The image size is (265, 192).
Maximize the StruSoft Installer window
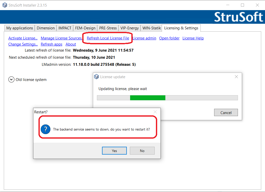(x=242, y=5)
